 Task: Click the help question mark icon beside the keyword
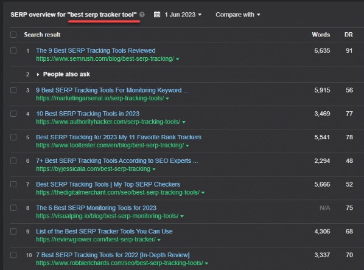point(142,15)
